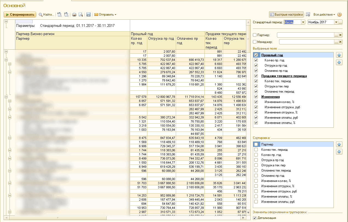
Task: Click the report settings icon with the gear
Action: point(308,15)
